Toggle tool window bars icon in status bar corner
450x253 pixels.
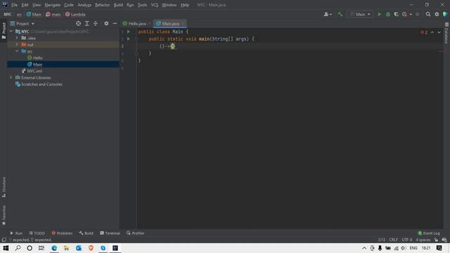4,240
